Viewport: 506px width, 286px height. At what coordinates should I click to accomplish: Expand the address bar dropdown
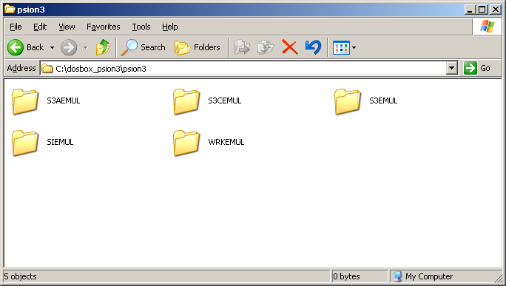pos(452,68)
